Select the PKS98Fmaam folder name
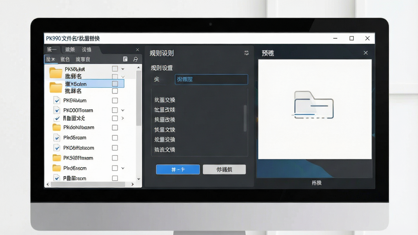 (x=78, y=158)
